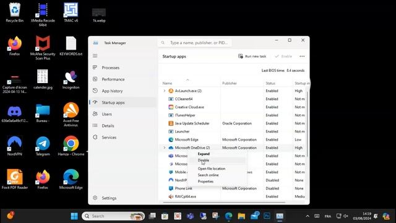This screenshot has height=223, width=396.
Task: Select the CCleaner64 startup row
Action: pos(233,99)
